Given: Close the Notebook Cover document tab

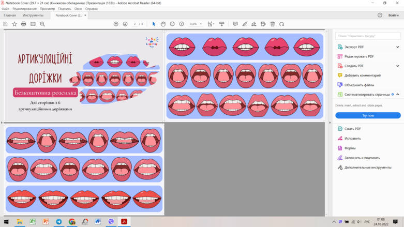Looking at the screenshot, I should point(85,15).
